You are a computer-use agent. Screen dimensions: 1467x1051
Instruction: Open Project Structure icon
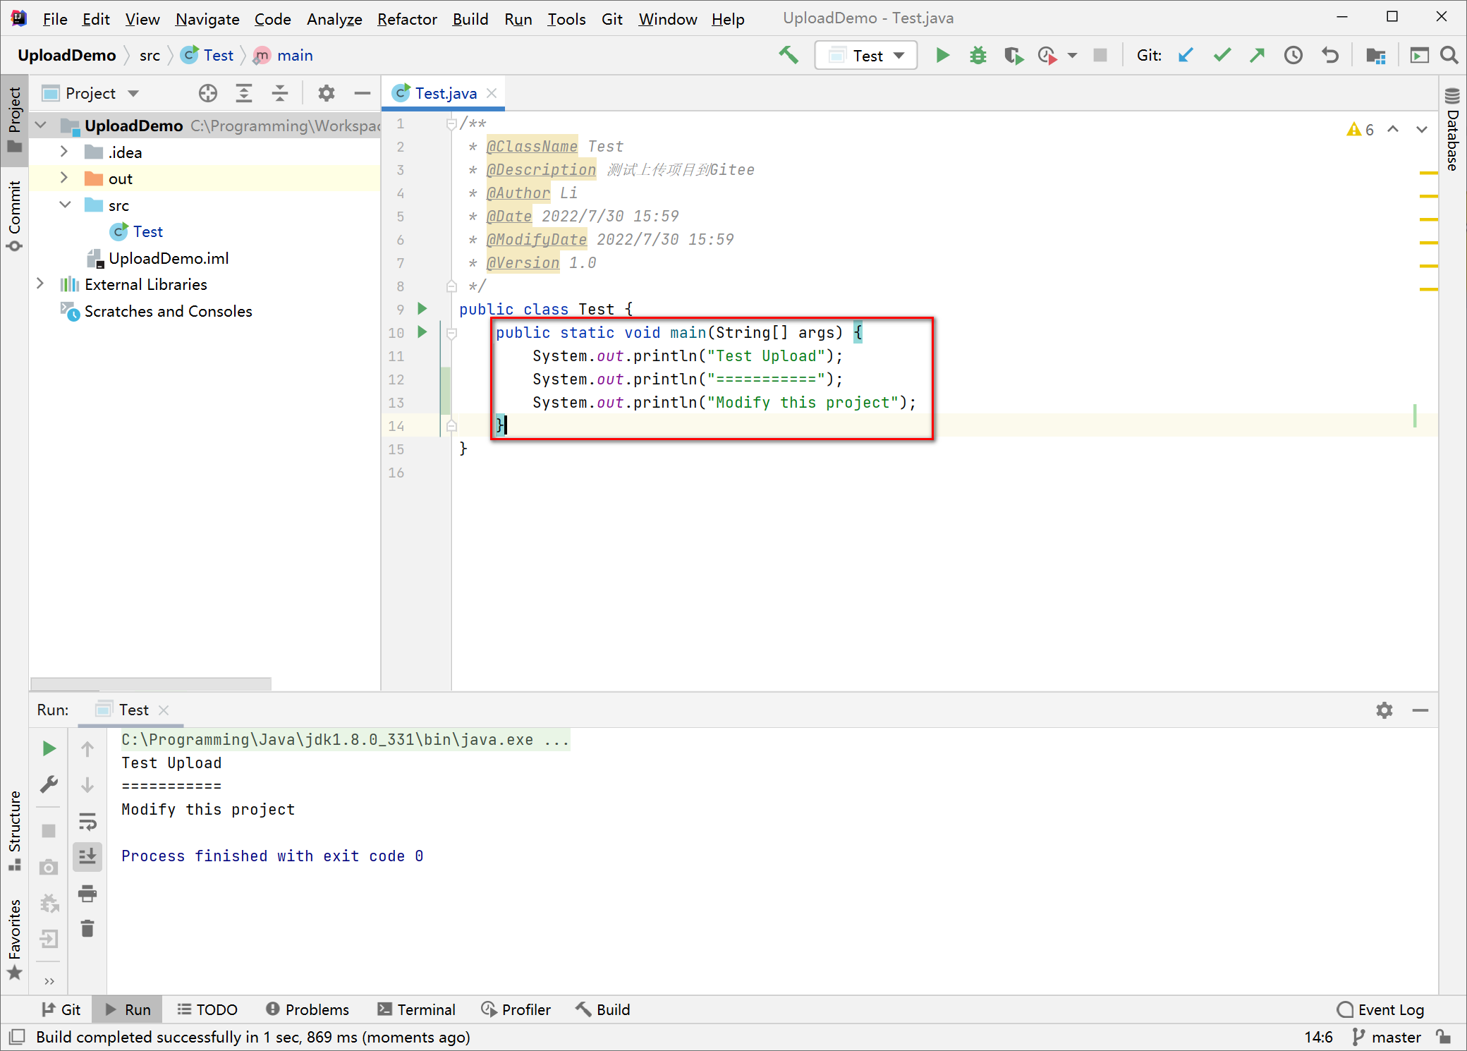(1375, 55)
